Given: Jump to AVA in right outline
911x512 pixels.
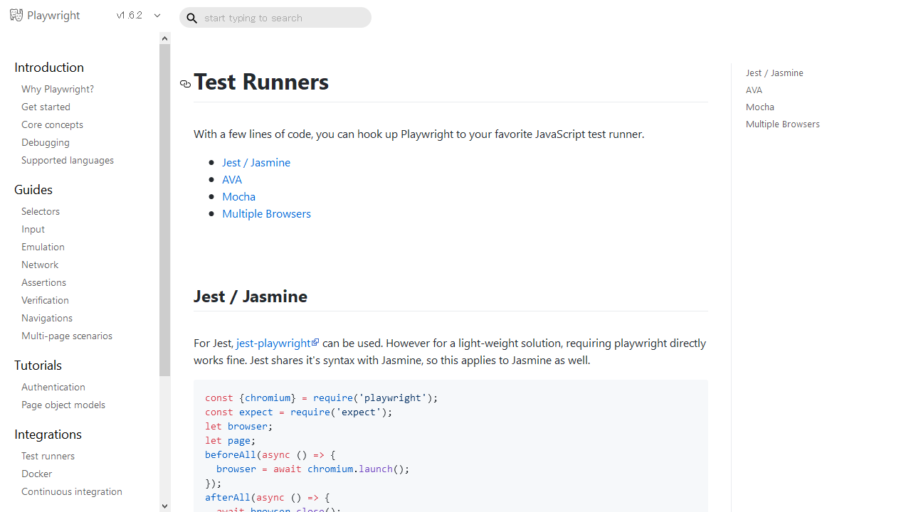Looking at the screenshot, I should (754, 90).
